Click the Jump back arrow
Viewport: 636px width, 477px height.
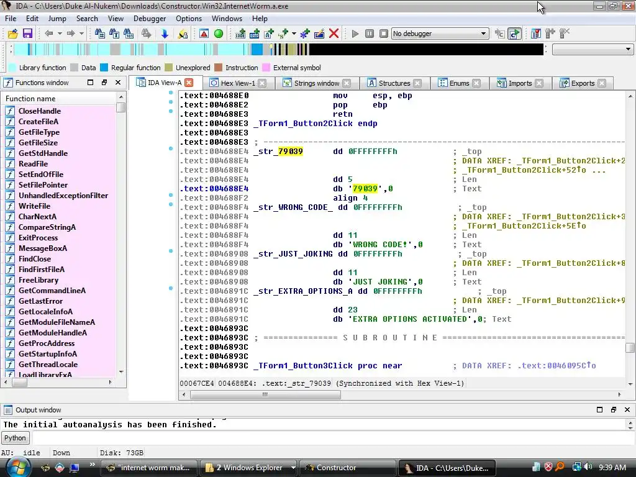tap(49, 34)
